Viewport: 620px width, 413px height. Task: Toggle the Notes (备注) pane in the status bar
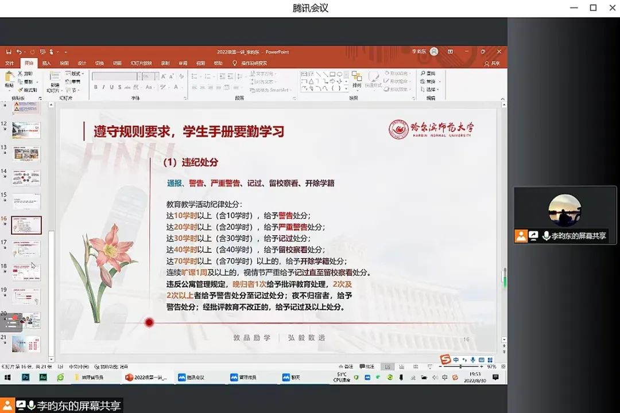tap(346, 367)
